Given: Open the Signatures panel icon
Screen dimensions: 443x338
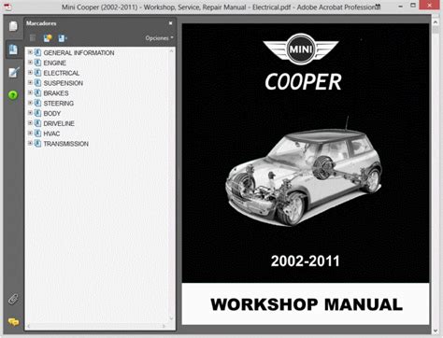Looking at the screenshot, I should (x=14, y=72).
